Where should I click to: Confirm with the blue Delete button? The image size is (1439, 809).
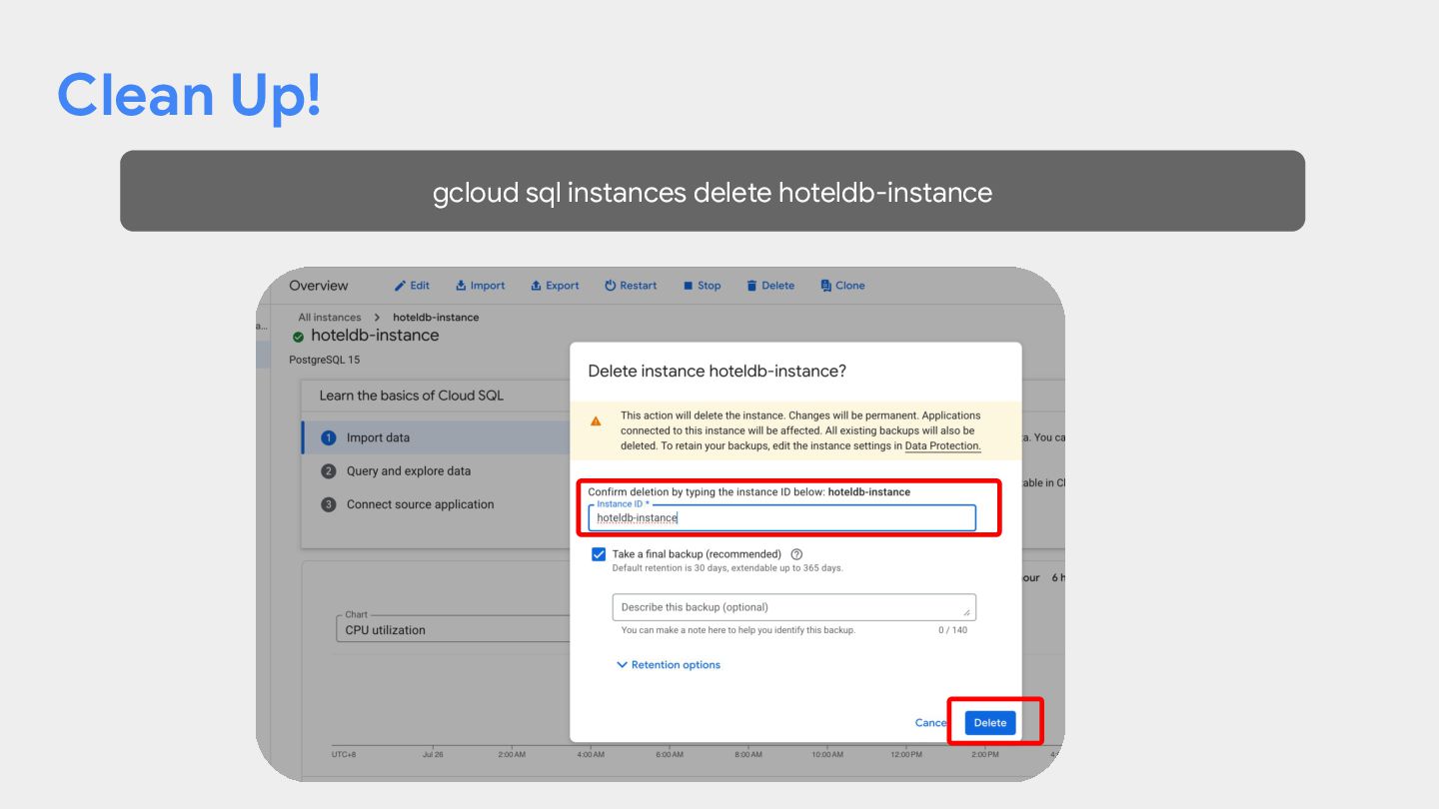click(990, 723)
